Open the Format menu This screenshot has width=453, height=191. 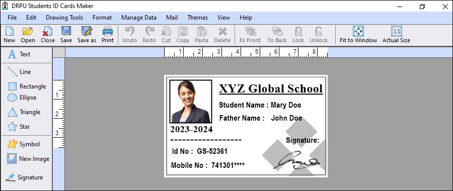click(102, 18)
